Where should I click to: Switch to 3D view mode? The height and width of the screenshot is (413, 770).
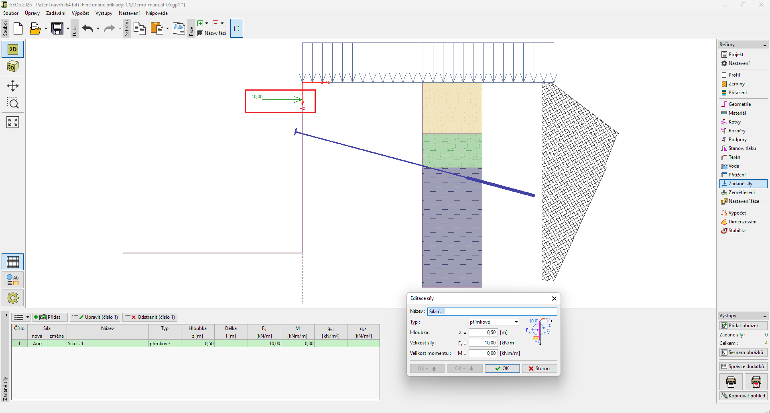point(13,67)
